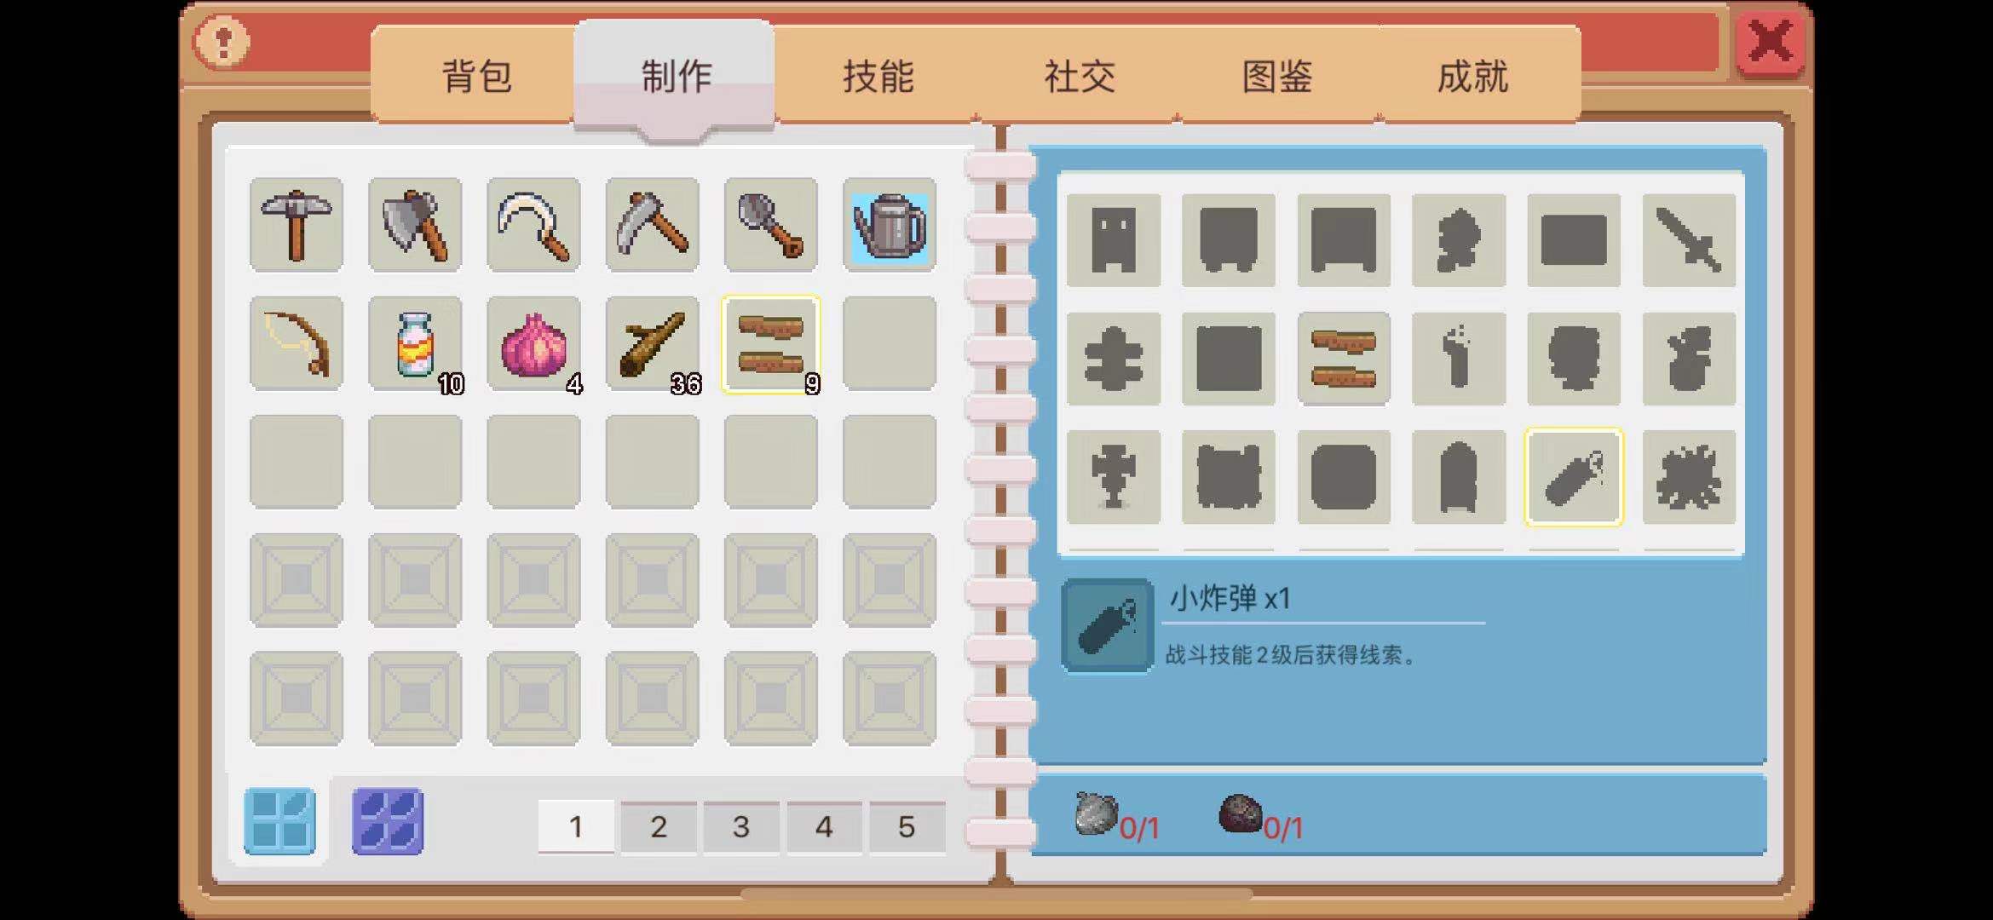This screenshot has width=1993, height=920.
Task: Select the pink garlic bulb item
Action: [x=533, y=343]
